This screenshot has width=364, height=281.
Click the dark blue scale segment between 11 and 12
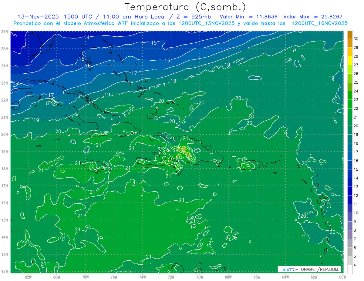350,200
